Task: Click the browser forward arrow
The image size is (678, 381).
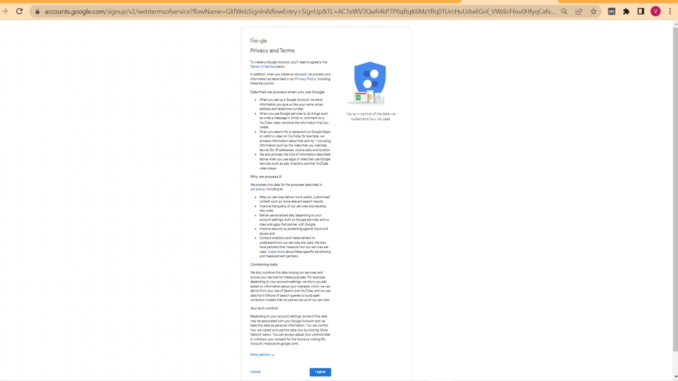Action: coord(5,11)
